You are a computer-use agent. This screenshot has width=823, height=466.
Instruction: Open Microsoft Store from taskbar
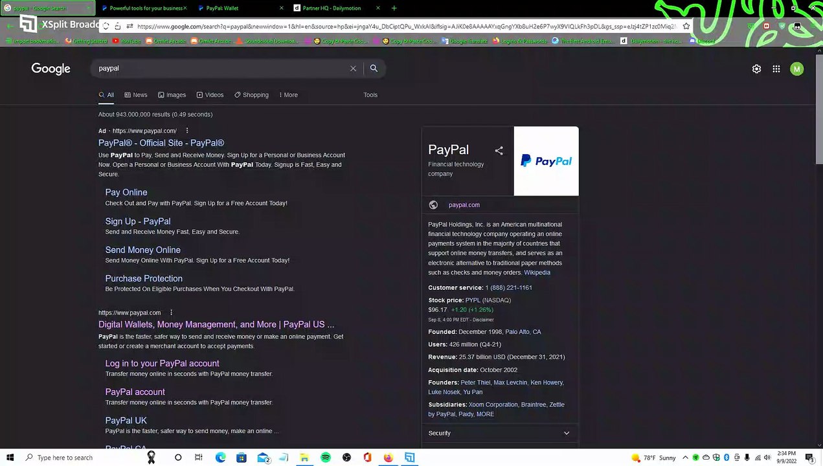(x=241, y=458)
